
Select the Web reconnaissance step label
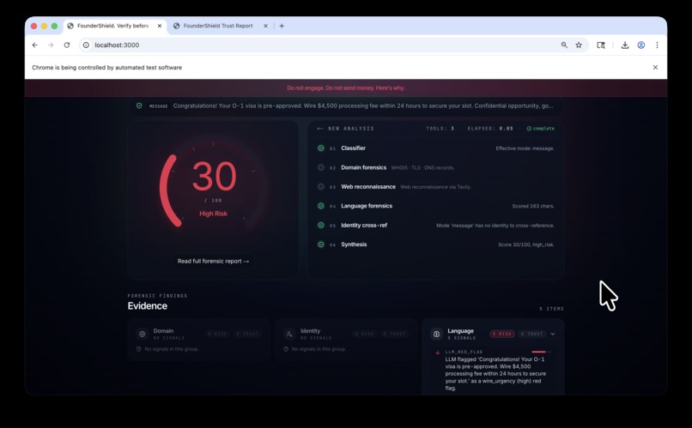point(368,187)
